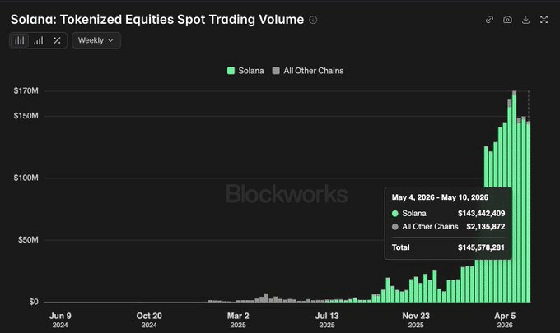Click the tooltip date range May 4 - May 10
This screenshot has height=333, width=560.
(440, 197)
